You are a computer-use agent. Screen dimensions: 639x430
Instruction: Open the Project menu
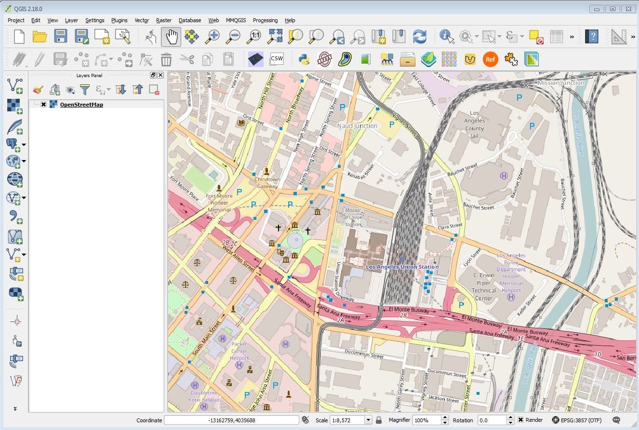coord(16,20)
